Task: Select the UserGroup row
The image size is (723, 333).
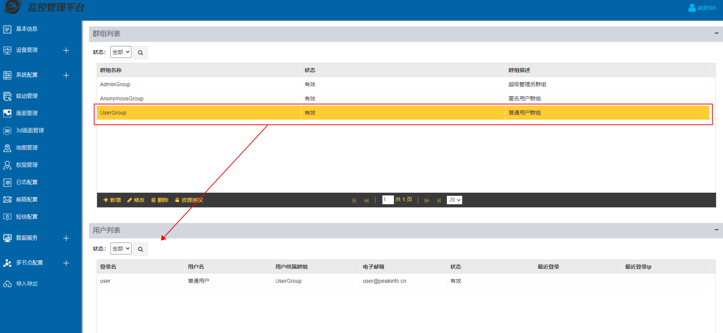Action: pos(403,113)
